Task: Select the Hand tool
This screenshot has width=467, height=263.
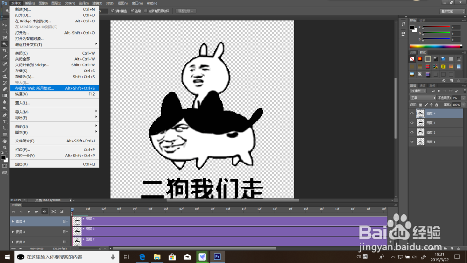Action: pyautogui.click(x=5, y=141)
